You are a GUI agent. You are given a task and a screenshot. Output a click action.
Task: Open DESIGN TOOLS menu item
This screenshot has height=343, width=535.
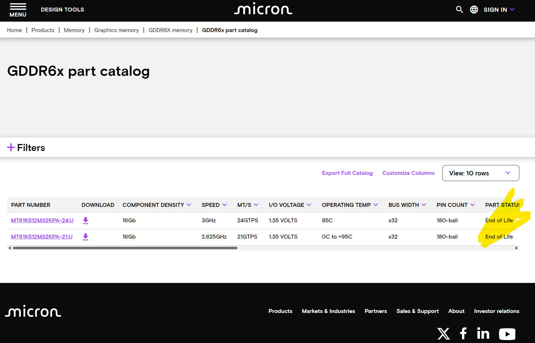click(62, 10)
